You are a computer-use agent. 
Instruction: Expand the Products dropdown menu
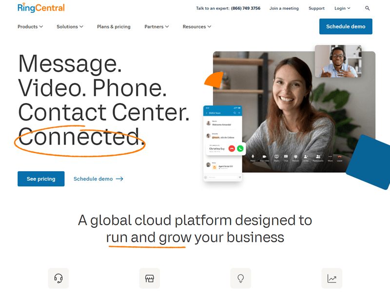[x=30, y=27]
